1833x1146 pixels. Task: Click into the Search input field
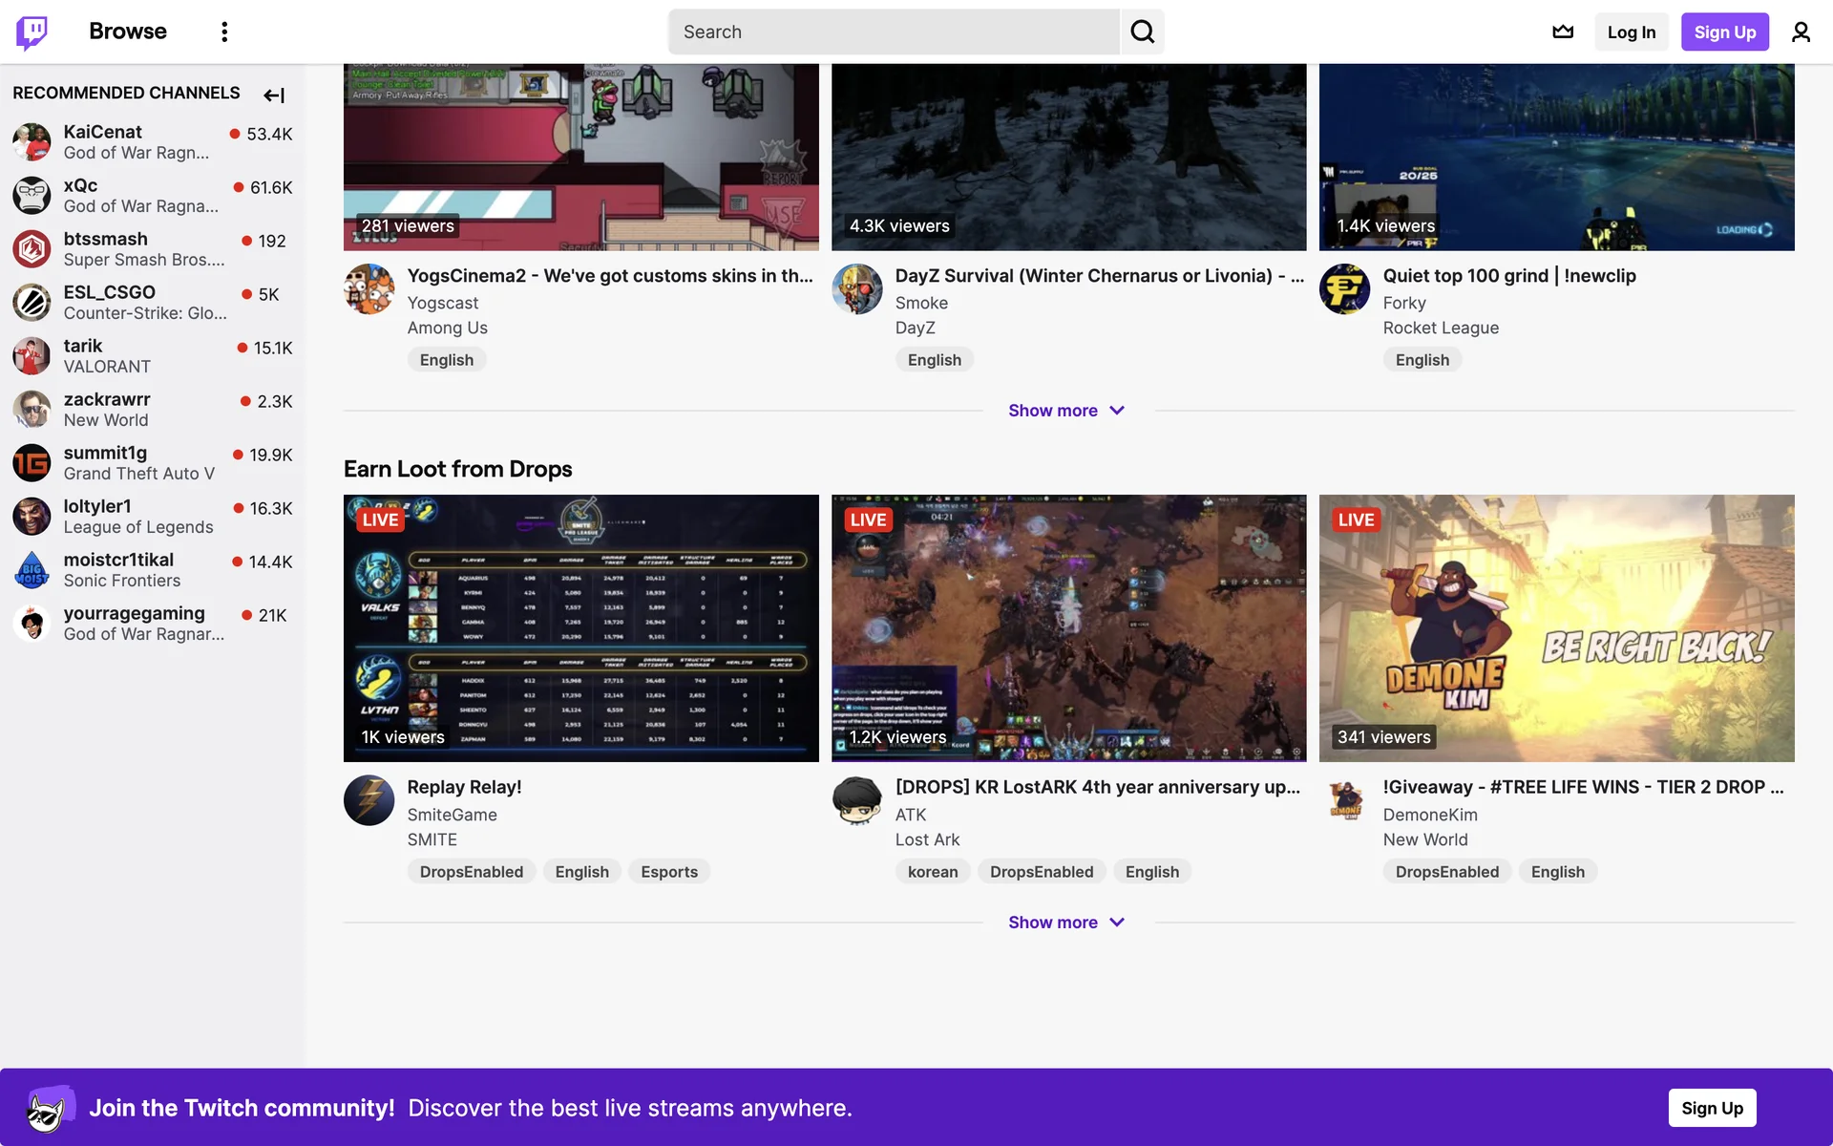894,32
